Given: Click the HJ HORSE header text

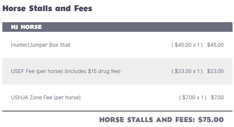Looking at the screenshot, I should (x=26, y=27).
